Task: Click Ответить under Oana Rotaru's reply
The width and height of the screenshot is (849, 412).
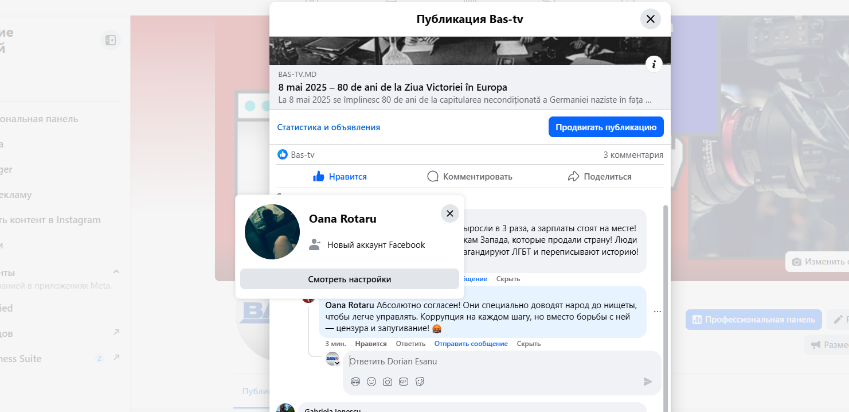Action: pos(410,344)
